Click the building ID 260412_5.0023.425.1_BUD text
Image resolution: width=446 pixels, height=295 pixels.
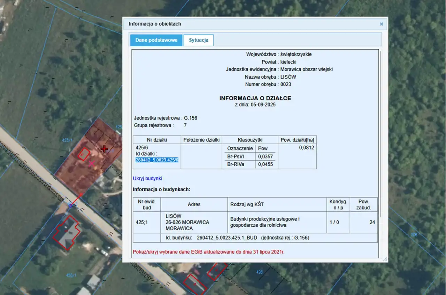[227, 238]
